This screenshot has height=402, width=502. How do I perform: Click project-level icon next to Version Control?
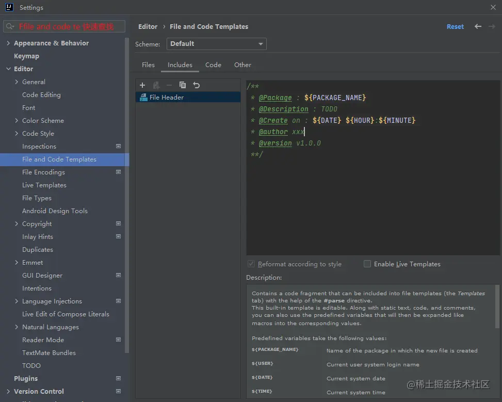[x=119, y=391]
